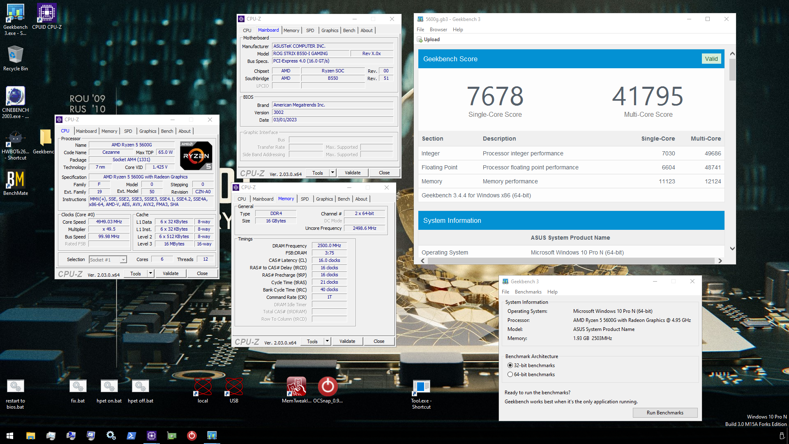The height and width of the screenshot is (444, 789).
Task: Open File Explorer from the taskbar
Action: (x=30, y=435)
